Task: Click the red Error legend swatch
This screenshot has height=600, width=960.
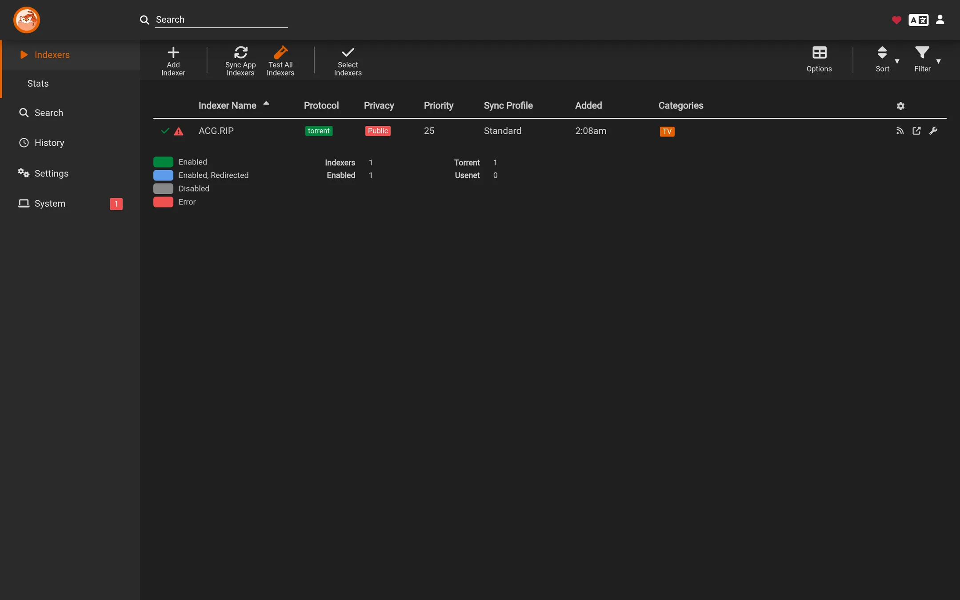Action: click(x=163, y=202)
